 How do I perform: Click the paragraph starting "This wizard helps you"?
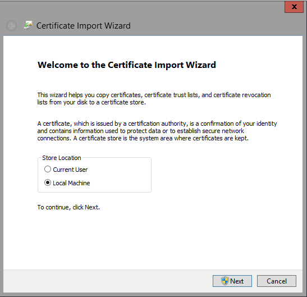154,99
